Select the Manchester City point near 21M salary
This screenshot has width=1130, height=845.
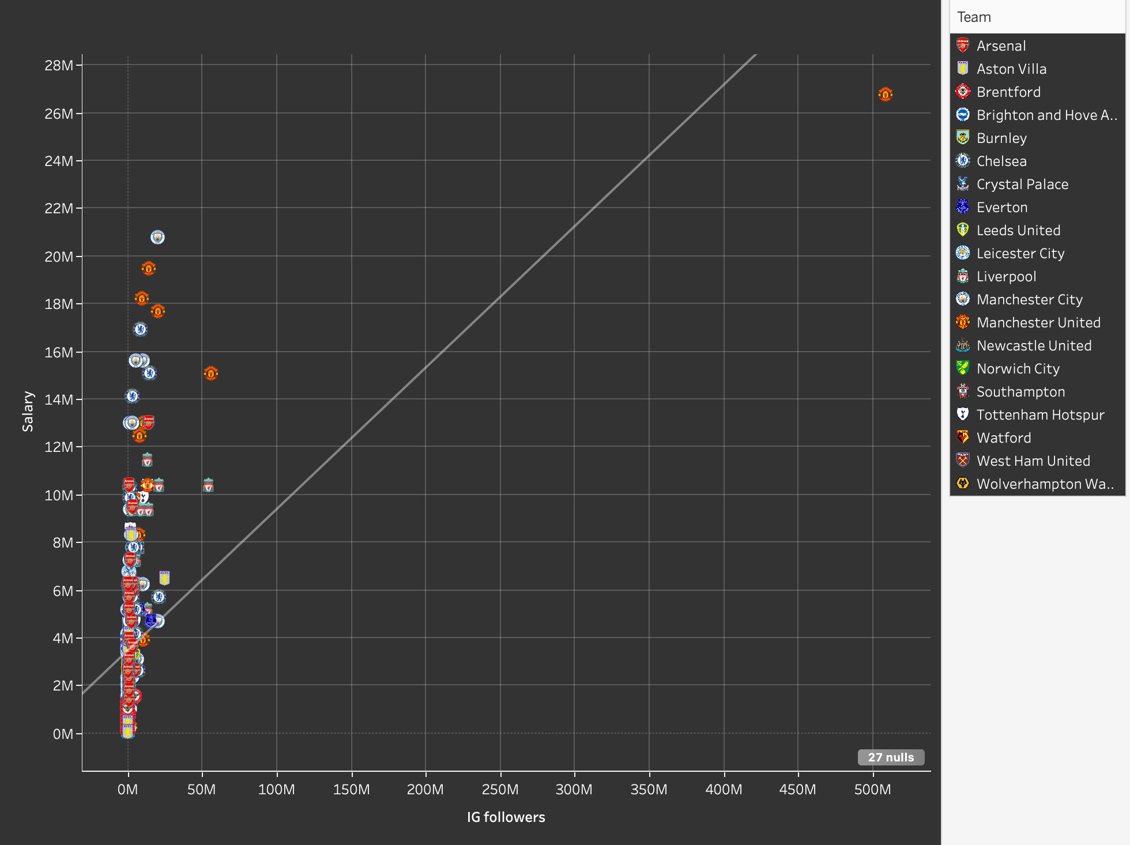(157, 237)
